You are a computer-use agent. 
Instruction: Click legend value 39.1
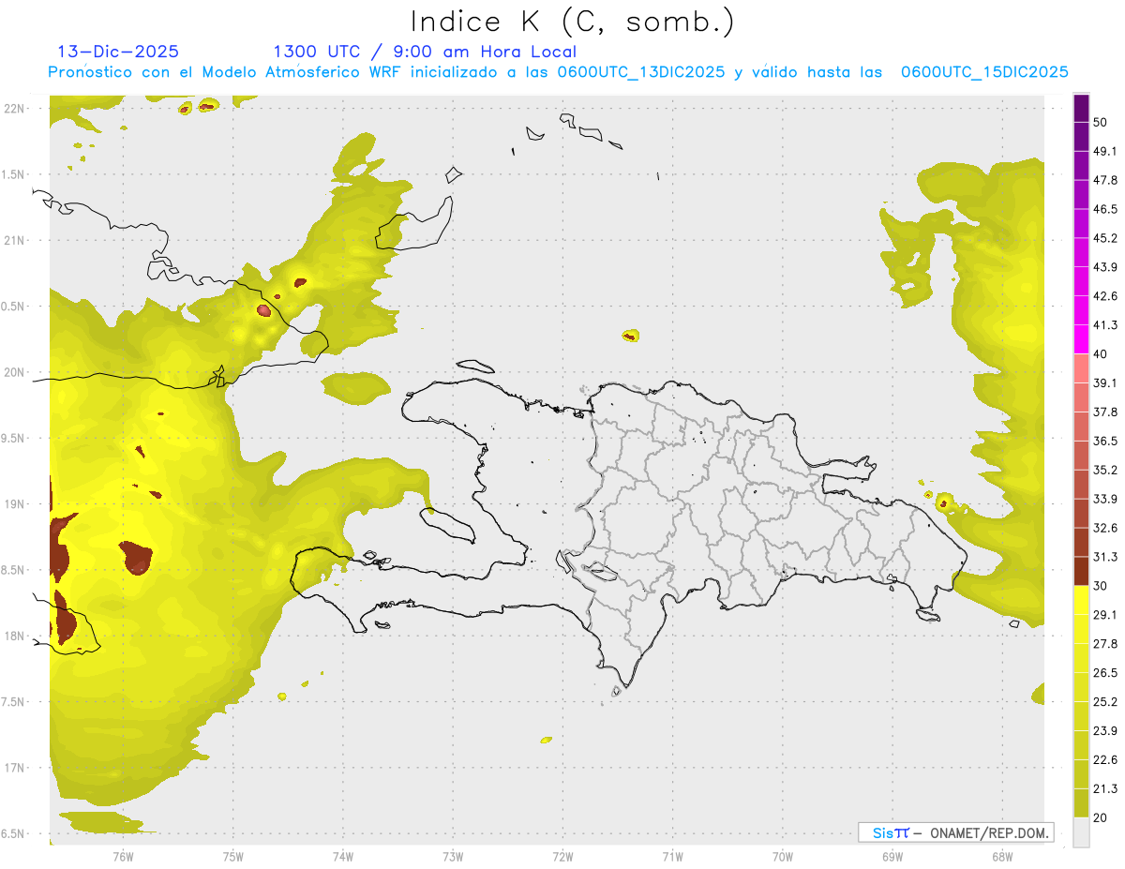1105,383
